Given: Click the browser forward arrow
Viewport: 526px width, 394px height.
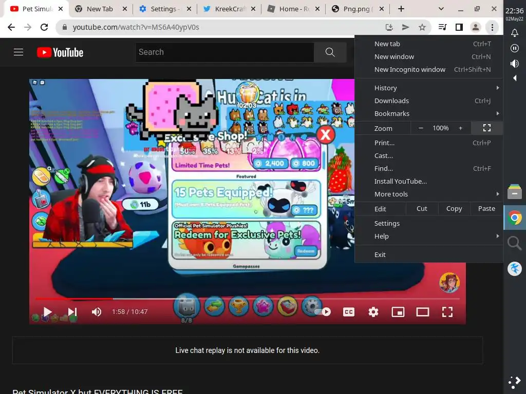Looking at the screenshot, I should 28,27.
